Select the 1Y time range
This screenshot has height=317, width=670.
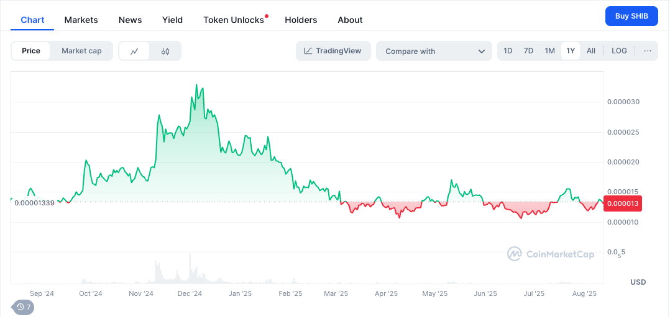tap(571, 51)
